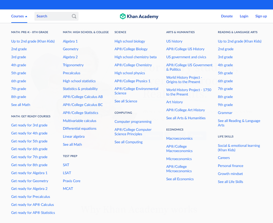Choose MCAT test prep
This screenshot has height=223, width=273.
coord(68,189)
